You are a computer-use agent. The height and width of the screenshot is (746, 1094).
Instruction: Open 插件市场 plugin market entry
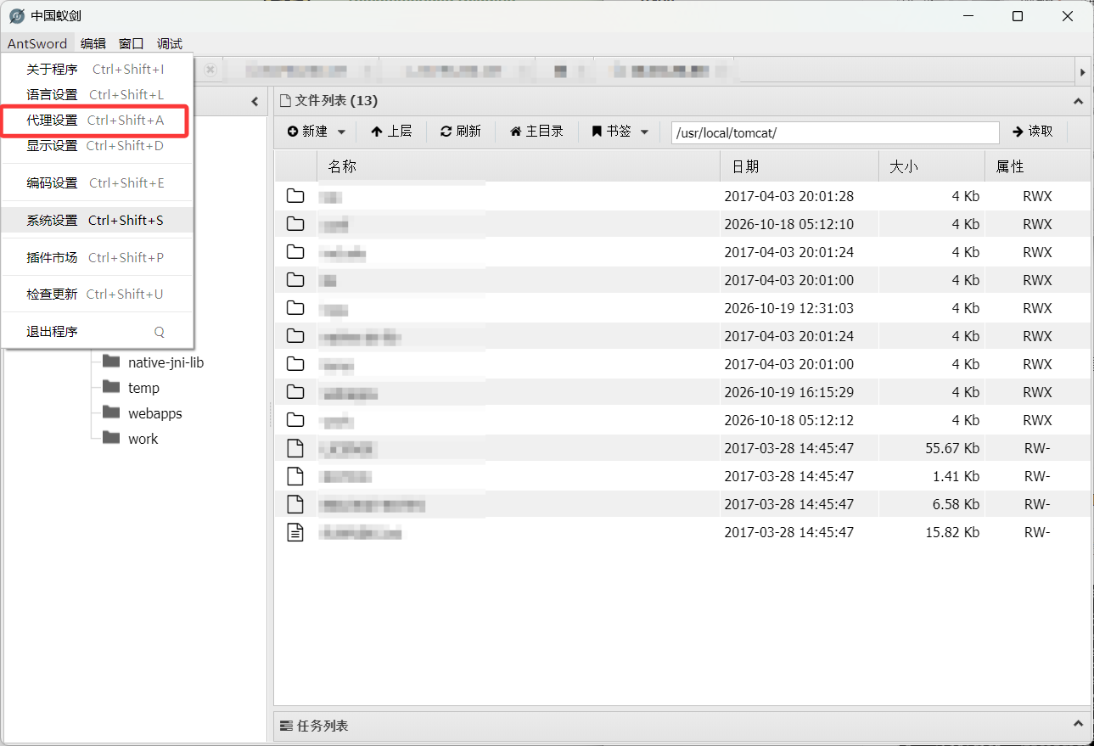[x=98, y=258]
